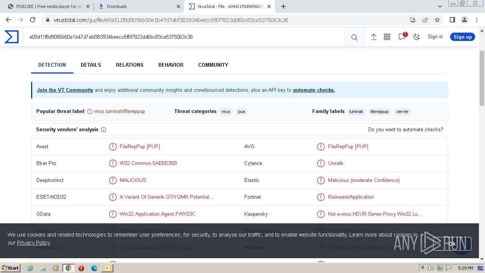Open Internet Explorer from taskbar
Image resolution: width=485 pixels, height=273 pixels.
click(30, 268)
